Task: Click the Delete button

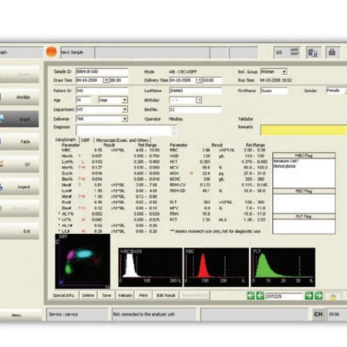Action: (88, 296)
